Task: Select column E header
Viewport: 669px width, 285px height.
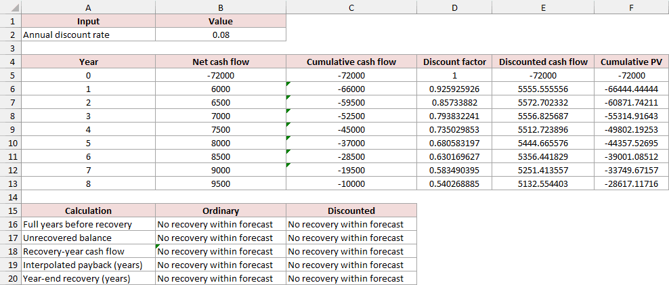Action: pyautogui.click(x=543, y=7)
